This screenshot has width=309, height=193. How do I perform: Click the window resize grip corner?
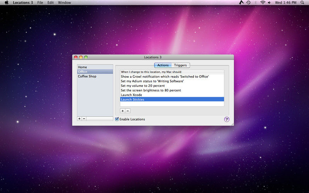[x=232, y=124]
